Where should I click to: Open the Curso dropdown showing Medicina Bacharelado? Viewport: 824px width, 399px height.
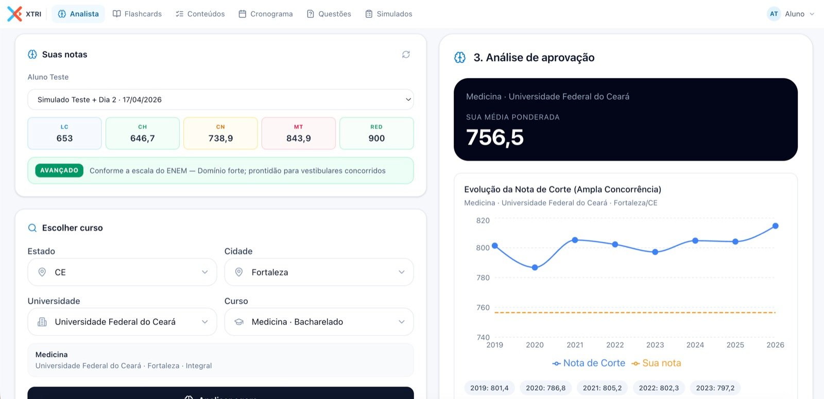pyautogui.click(x=319, y=322)
